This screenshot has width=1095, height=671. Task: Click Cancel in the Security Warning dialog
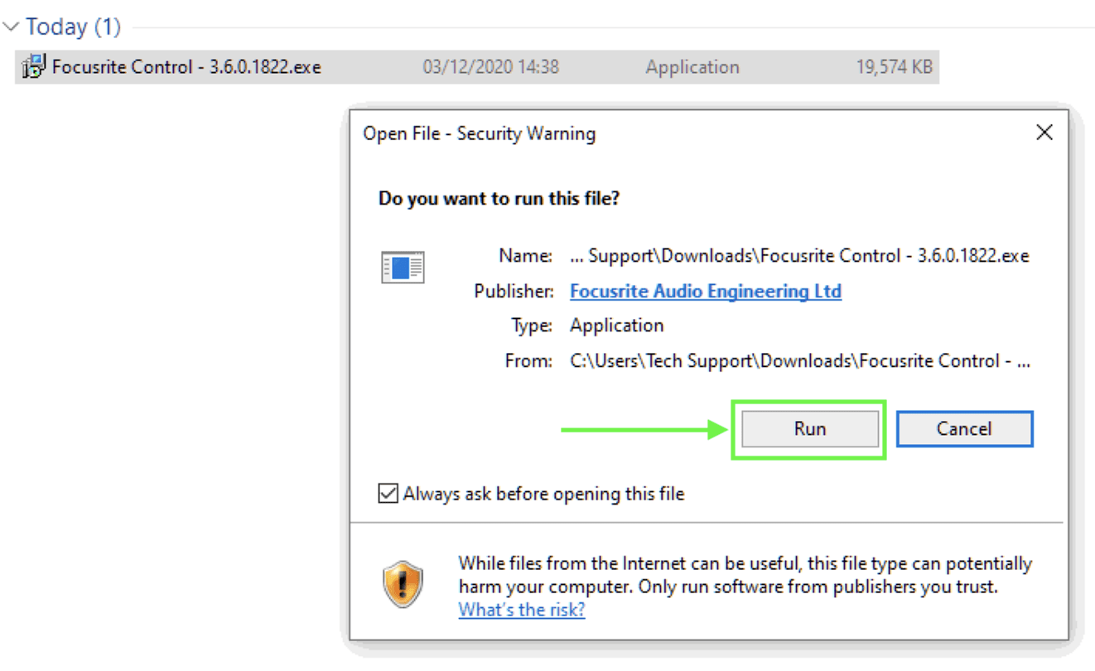coord(964,429)
